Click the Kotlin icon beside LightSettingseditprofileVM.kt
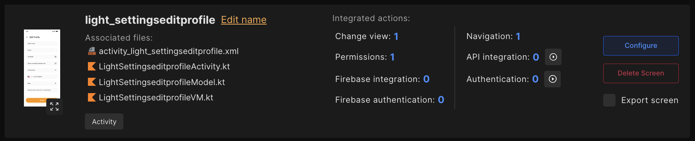The image size is (695, 141). 92,97
